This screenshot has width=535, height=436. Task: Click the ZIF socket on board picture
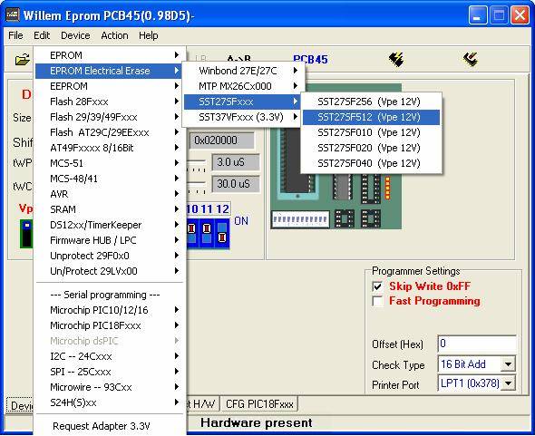(297, 164)
